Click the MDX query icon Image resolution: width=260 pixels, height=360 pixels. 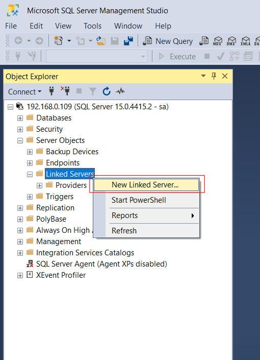[218, 41]
